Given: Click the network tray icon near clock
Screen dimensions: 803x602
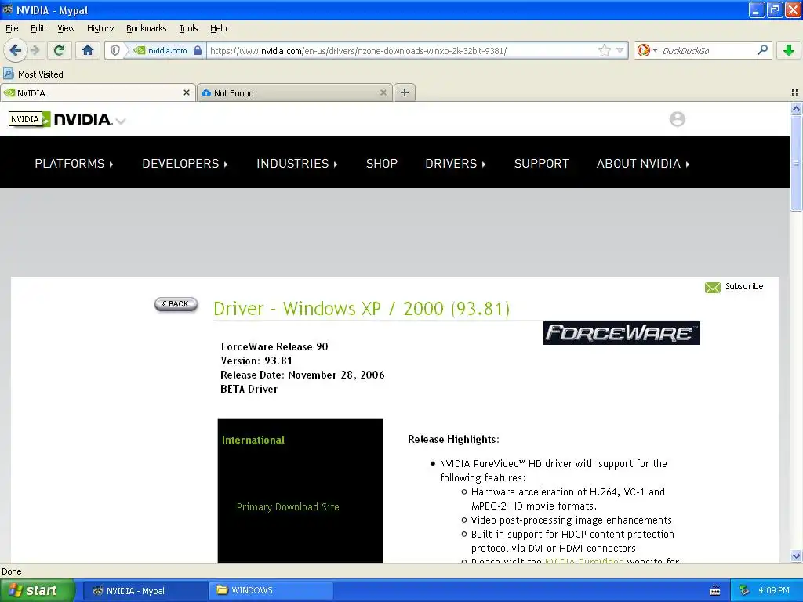Looking at the screenshot, I should click(744, 591).
